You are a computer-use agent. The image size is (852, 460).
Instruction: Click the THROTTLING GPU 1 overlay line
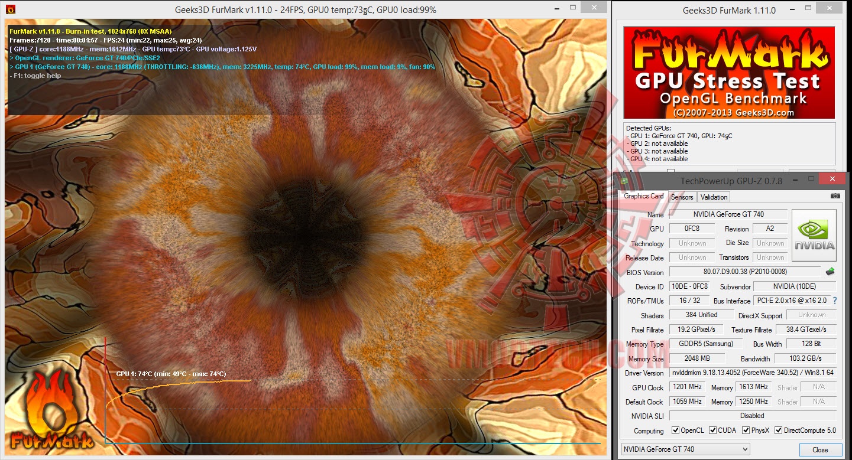(x=222, y=67)
